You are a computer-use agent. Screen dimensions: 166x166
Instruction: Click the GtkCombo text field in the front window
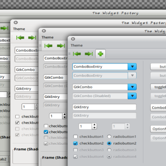point(100,87)
